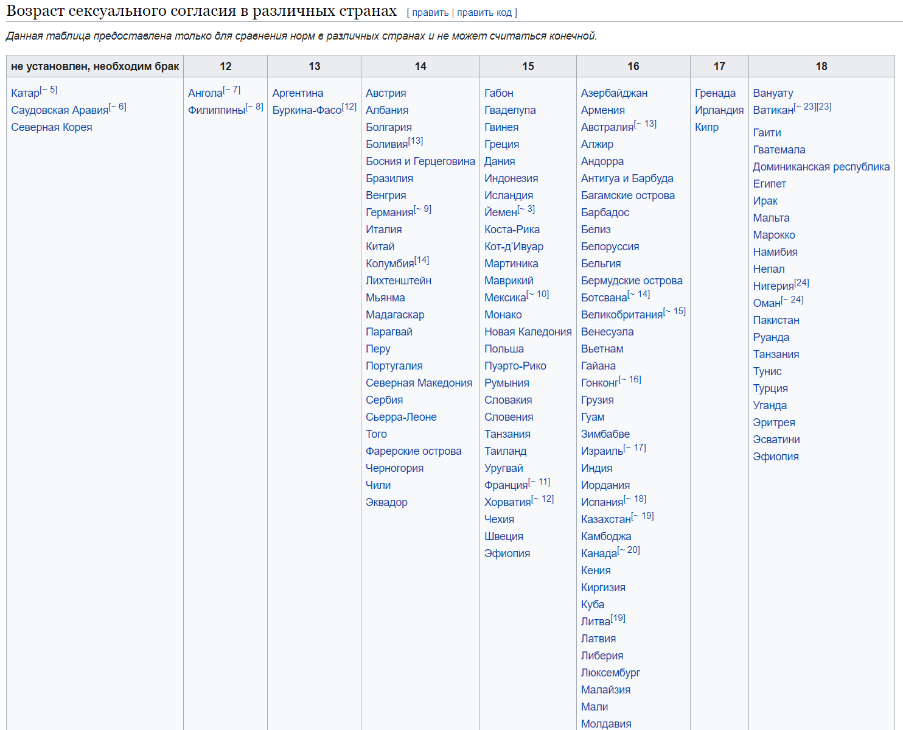
Task: Open the Катар country link
Action: tap(25, 93)
